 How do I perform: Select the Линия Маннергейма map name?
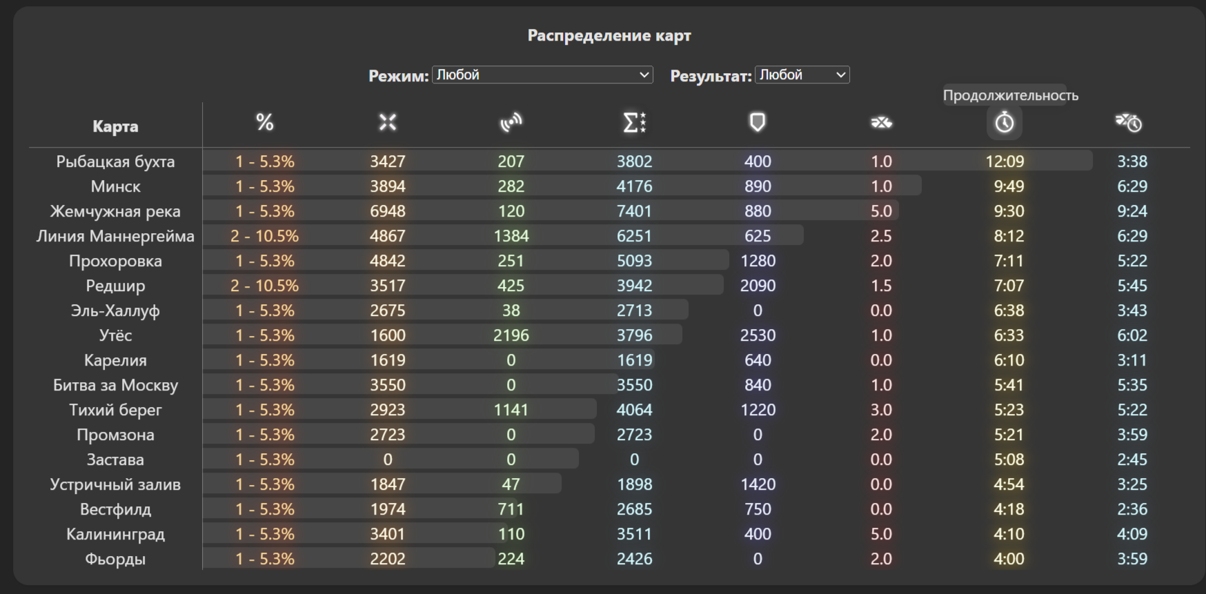pos(115,236)
